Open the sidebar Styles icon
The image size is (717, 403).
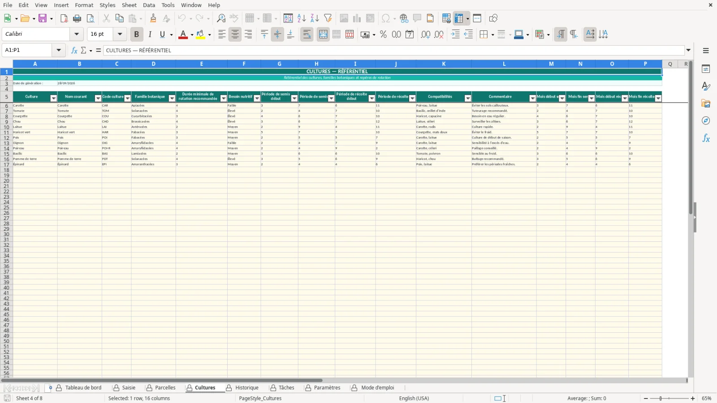pos(706,86)
